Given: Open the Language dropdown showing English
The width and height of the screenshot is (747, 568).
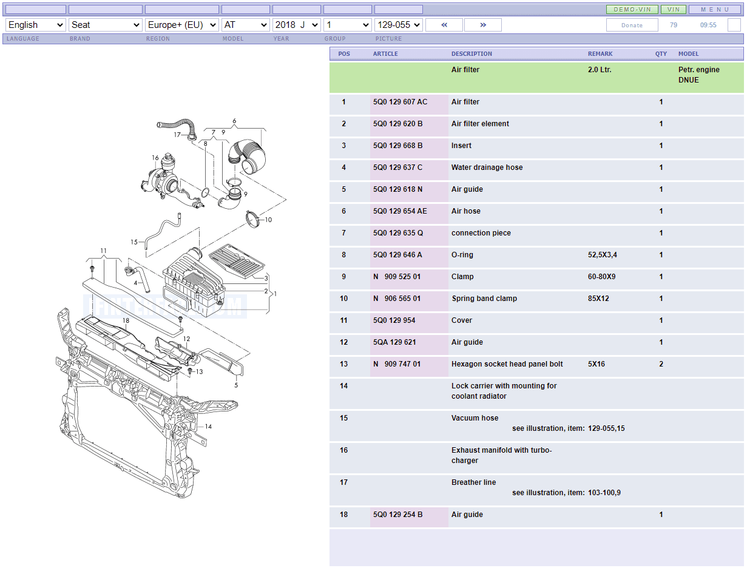Looking at the screenshot, I should tap(35, 25).
